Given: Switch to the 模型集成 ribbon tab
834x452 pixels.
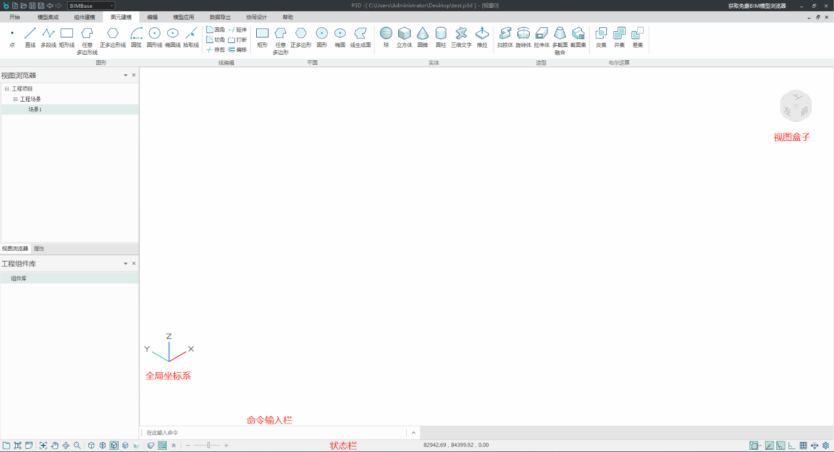Looking at the screenshot, I should (48, 17).
